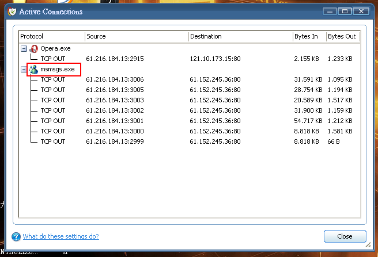Click the 54.717 KB bytes in value
Viewport: 378px width, 257px height.
click(308, 121)
